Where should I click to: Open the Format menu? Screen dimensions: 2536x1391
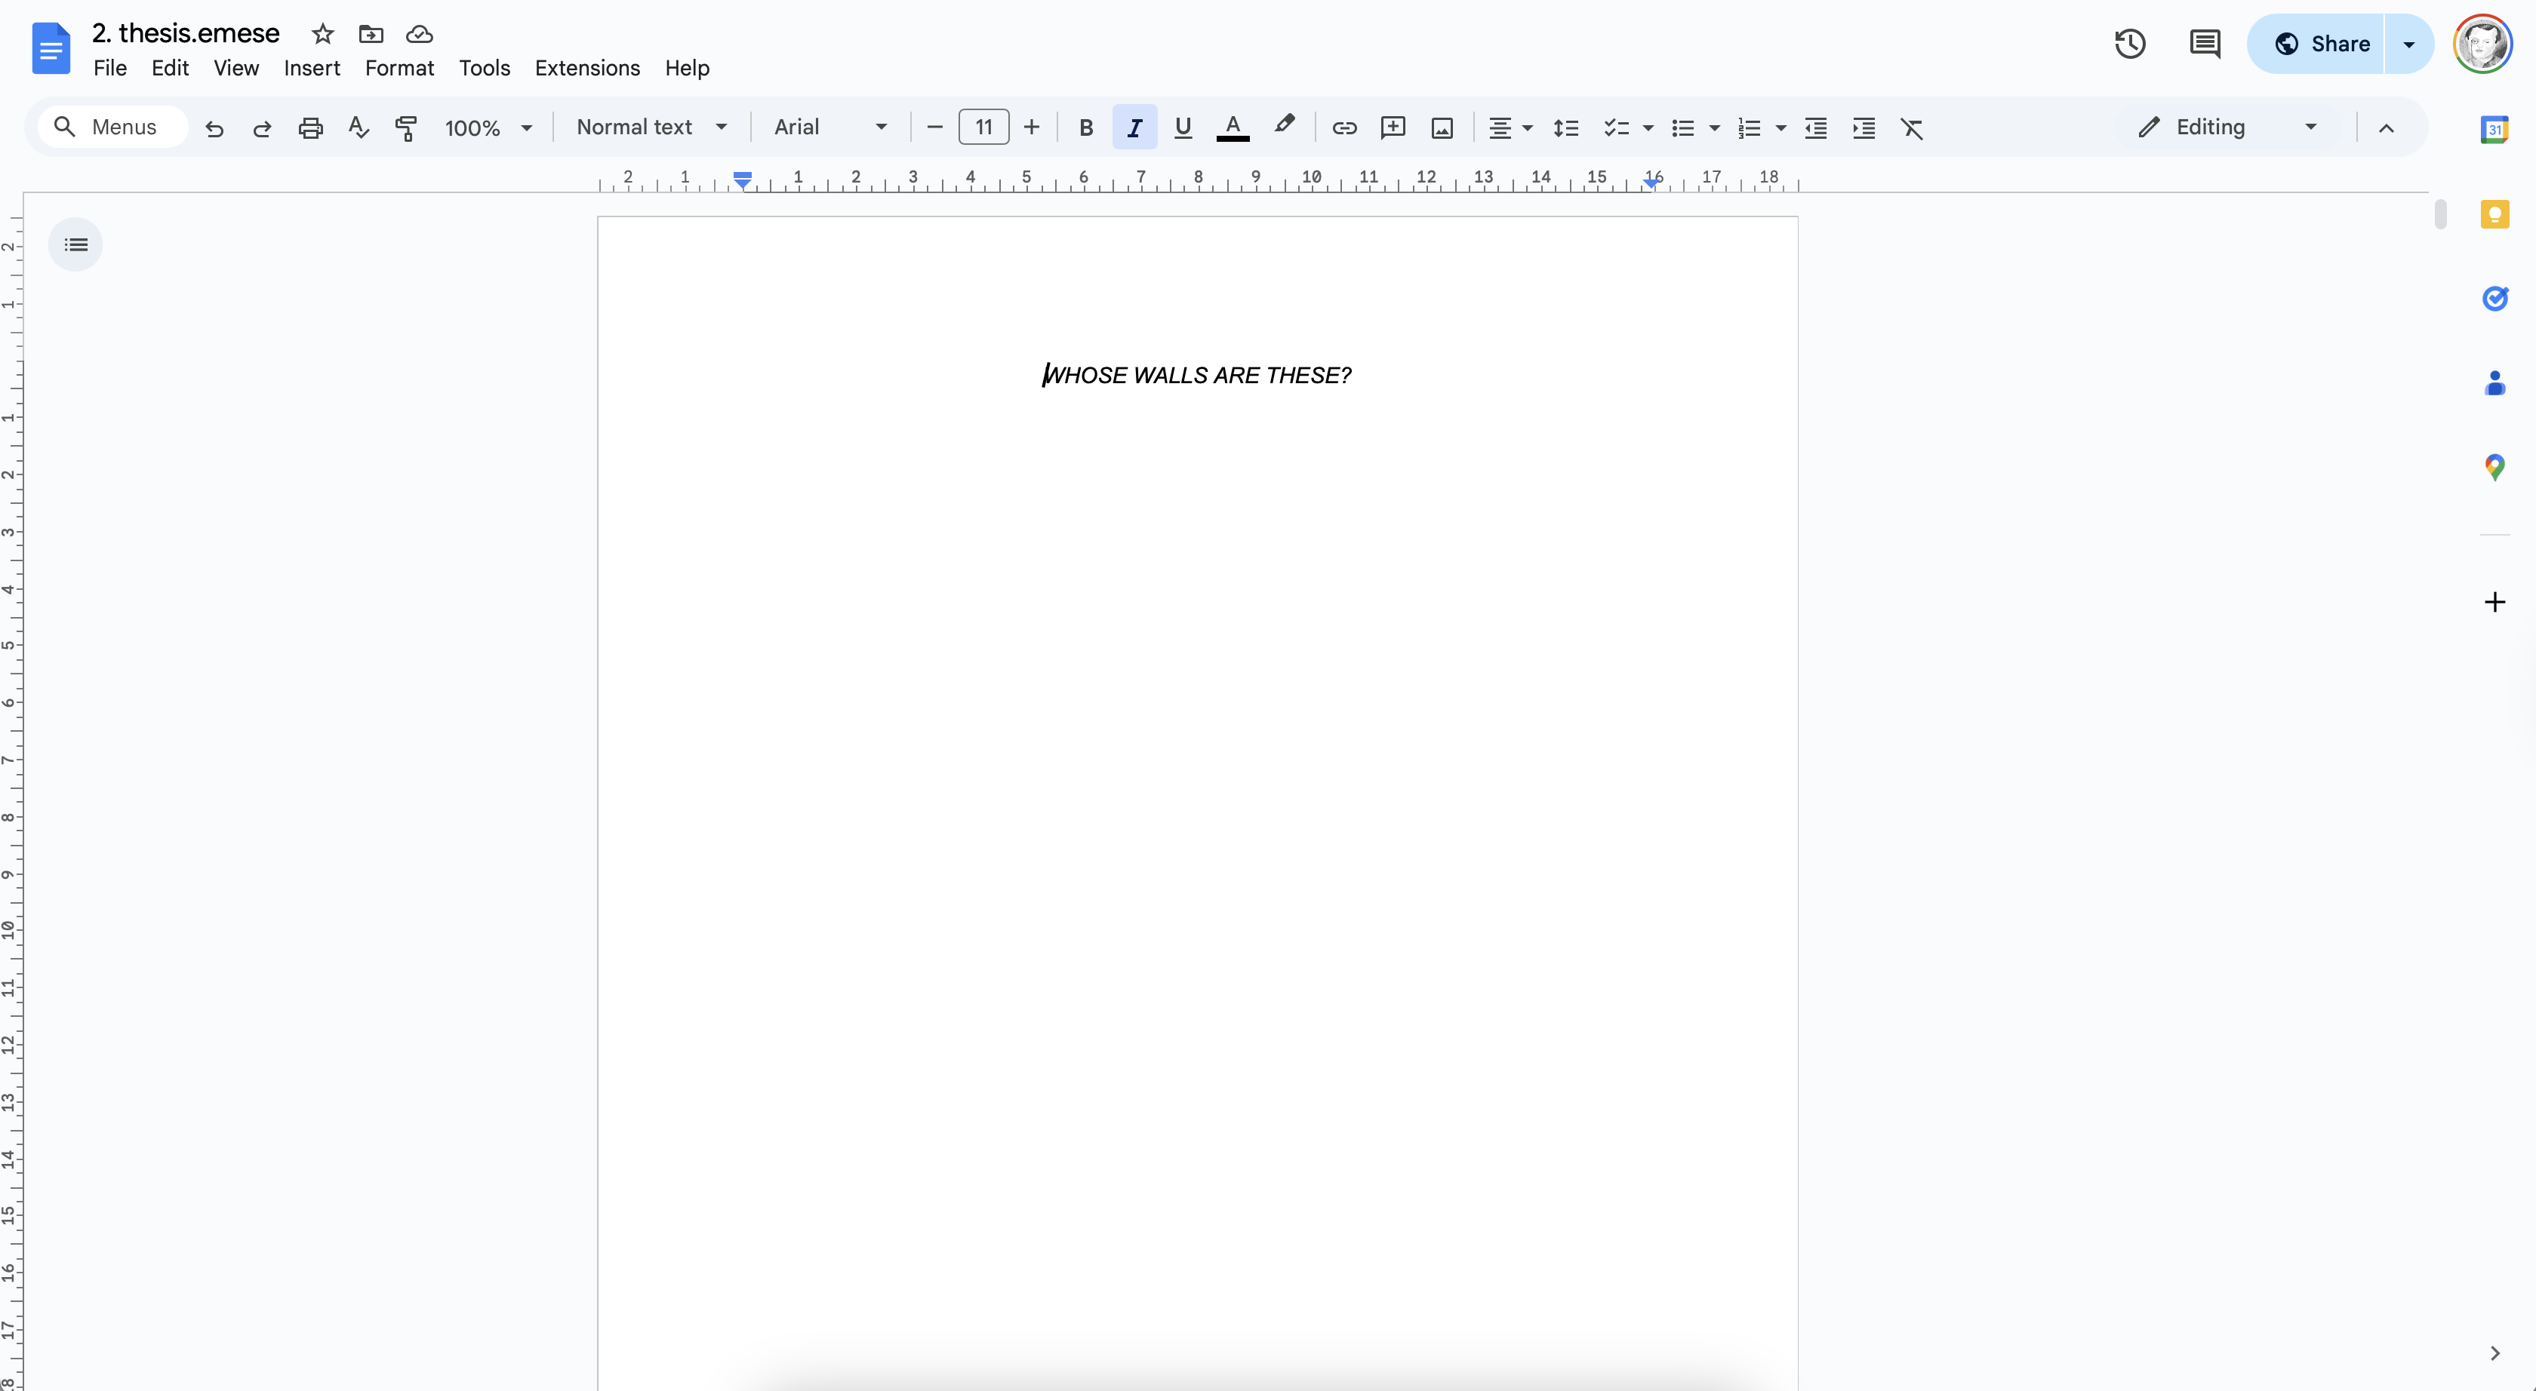click(399, 68)
